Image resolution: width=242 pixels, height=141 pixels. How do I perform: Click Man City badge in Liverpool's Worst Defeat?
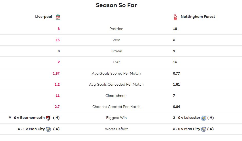[x=48, y=129]
